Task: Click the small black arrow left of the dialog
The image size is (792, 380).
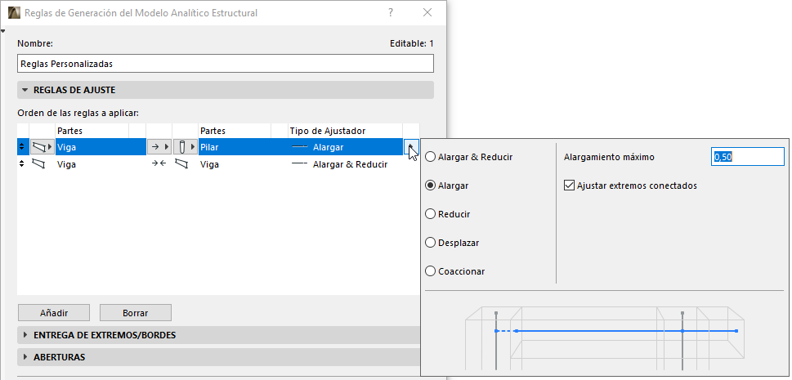Action: pyautogui.click(x=3, y=31)
